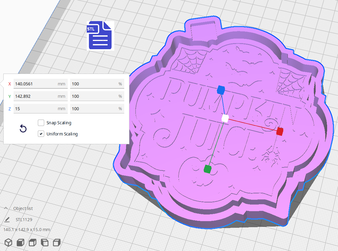Viewport: 338px width, 251px height.
Task: Click the STL file icon above the model
Action: pos(100,36)
